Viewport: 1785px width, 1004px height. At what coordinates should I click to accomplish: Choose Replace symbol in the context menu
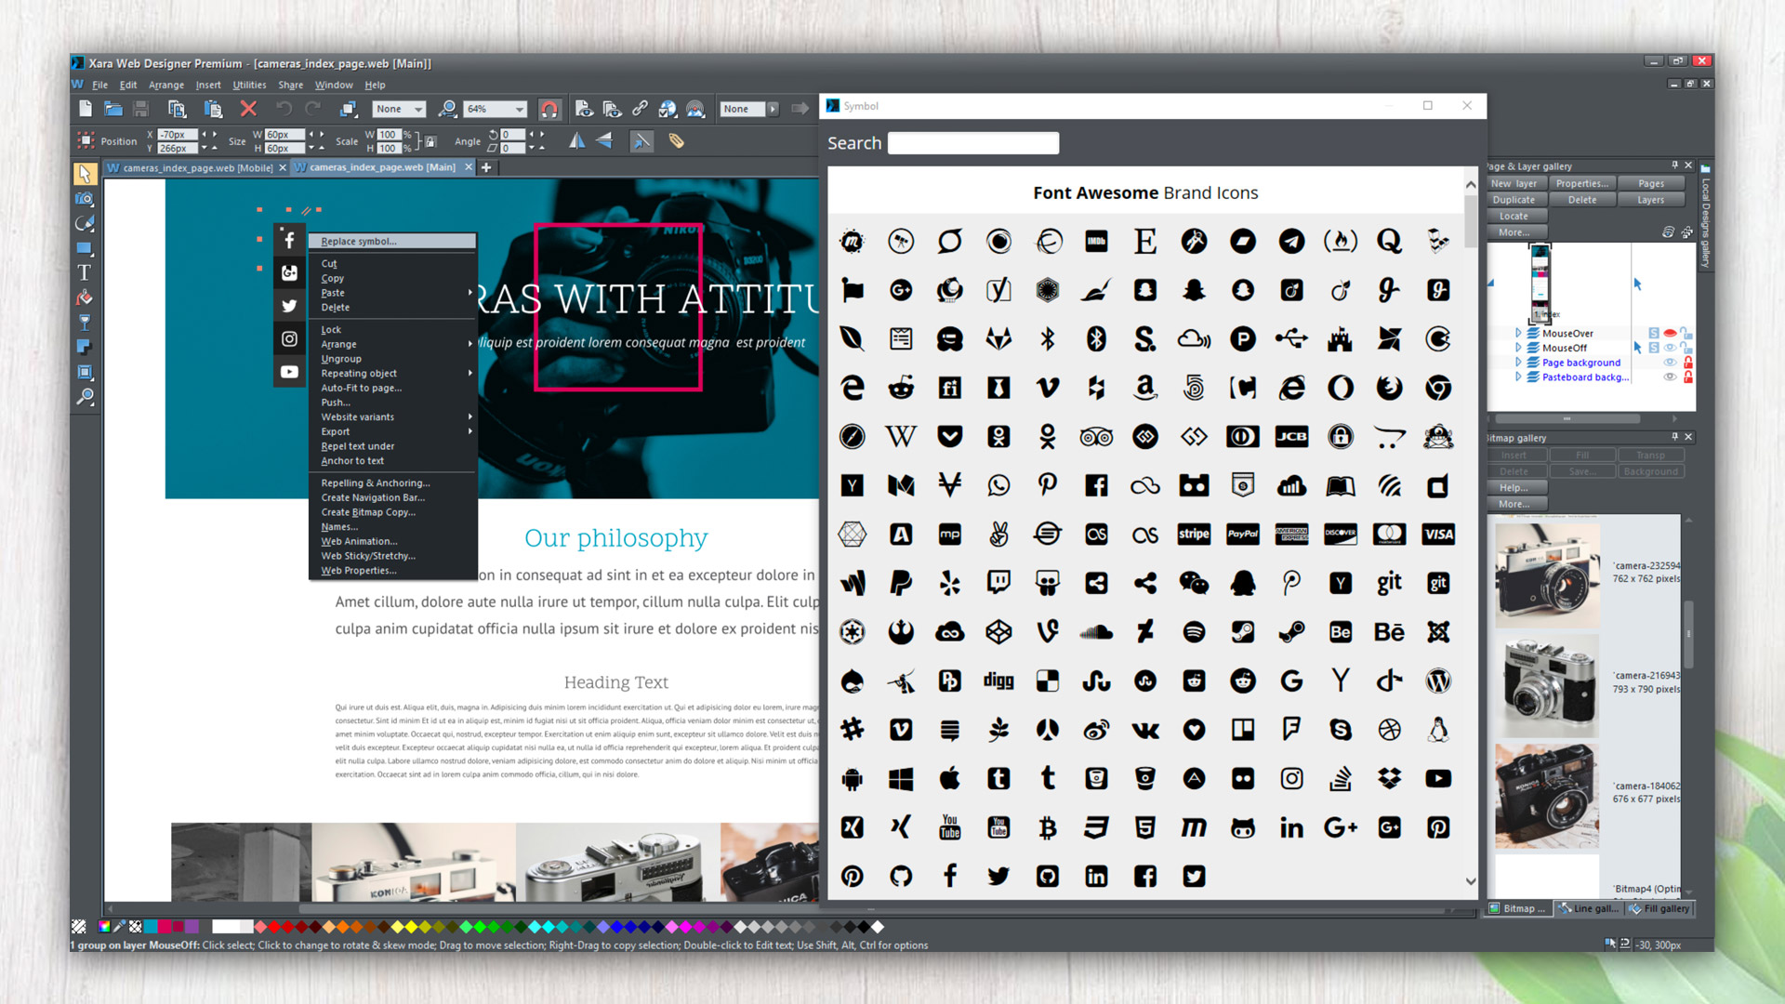coord(357,241)
